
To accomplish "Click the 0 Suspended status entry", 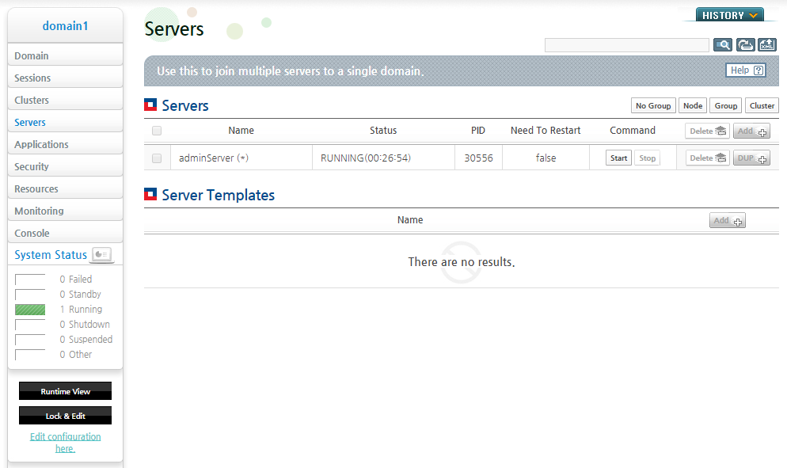I will click(86, 340).
